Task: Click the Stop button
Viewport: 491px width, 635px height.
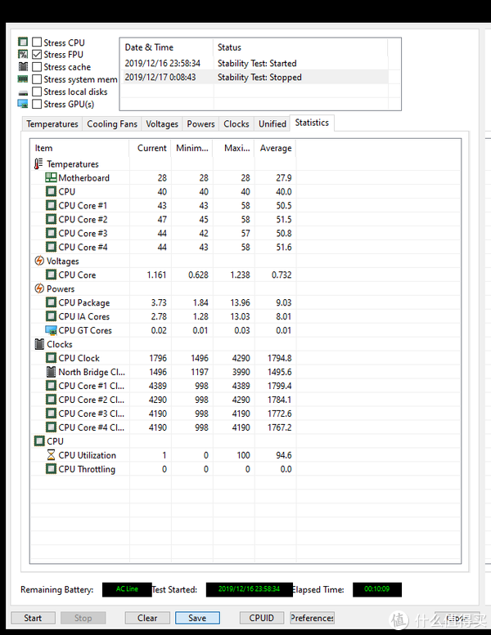Action: click(83, 618)
